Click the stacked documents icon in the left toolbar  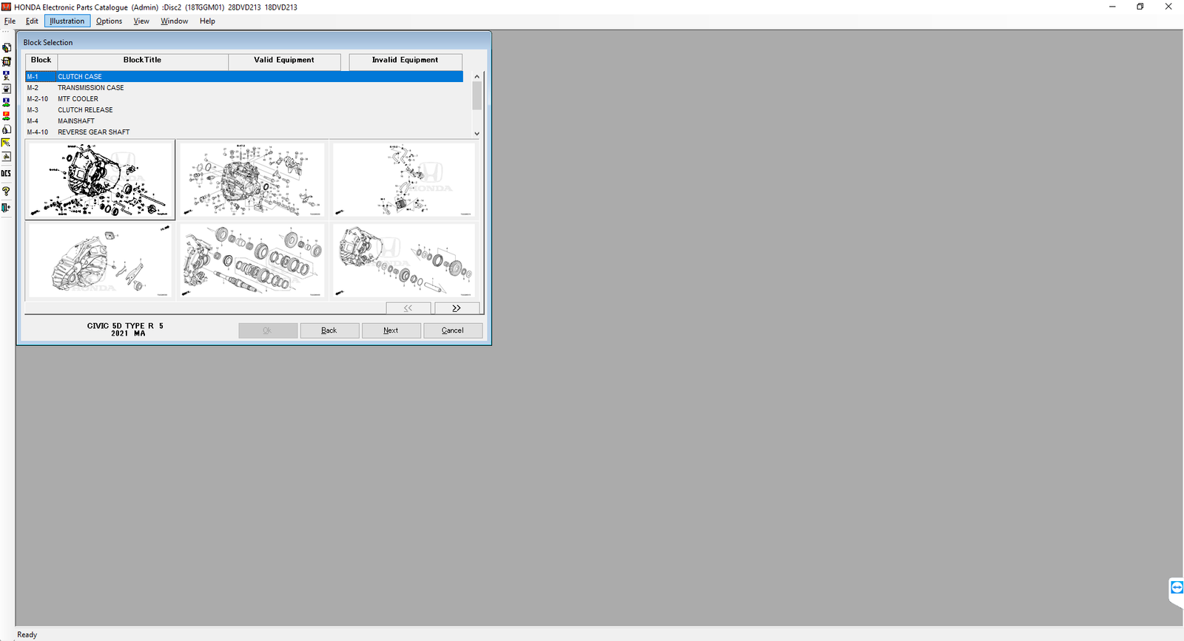tap(7, 48)
